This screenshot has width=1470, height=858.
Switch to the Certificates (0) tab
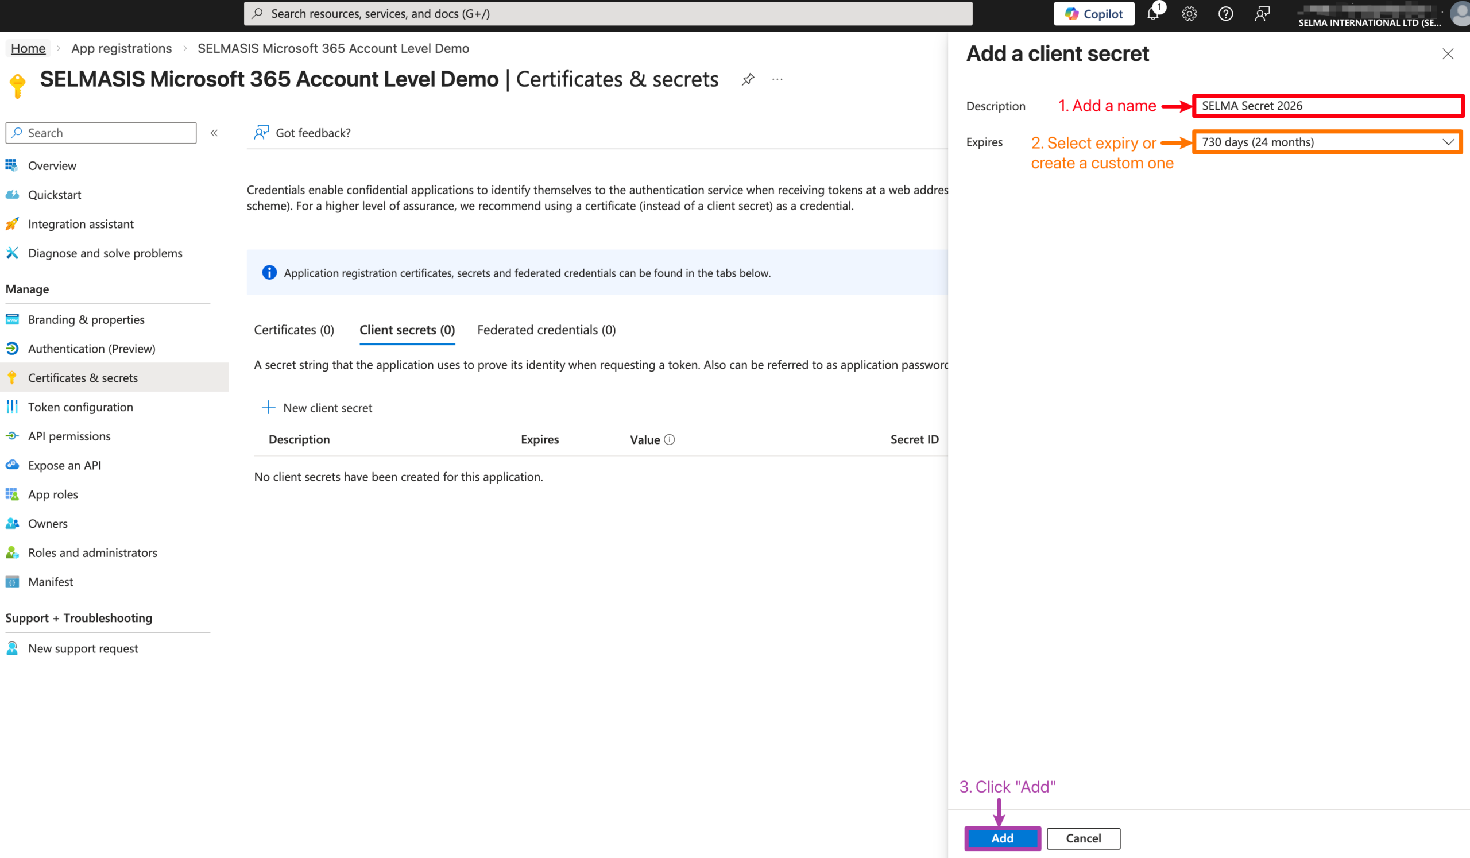point(294,330)
